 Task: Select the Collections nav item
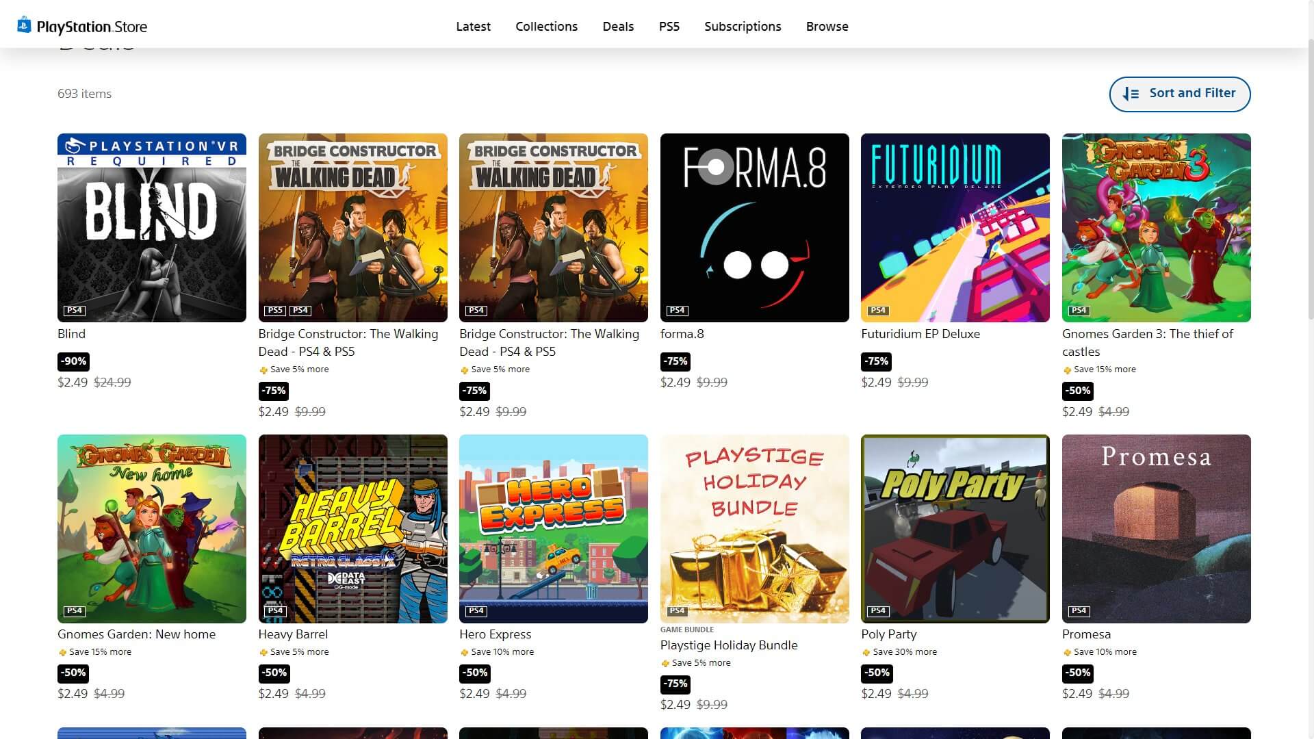tap(546, 27)
